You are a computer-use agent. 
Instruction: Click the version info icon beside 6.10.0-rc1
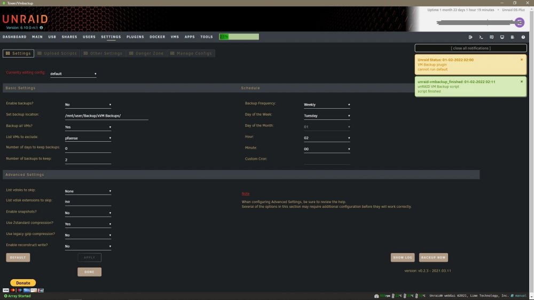(x=41, y=28)
